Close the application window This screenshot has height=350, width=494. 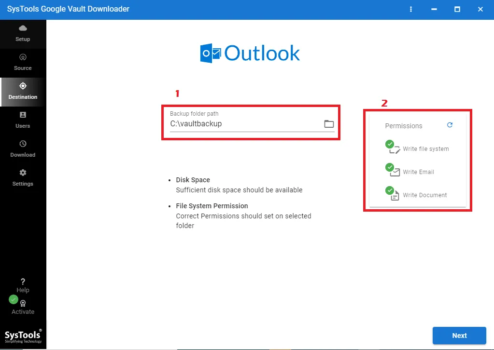tap(480, 9)
